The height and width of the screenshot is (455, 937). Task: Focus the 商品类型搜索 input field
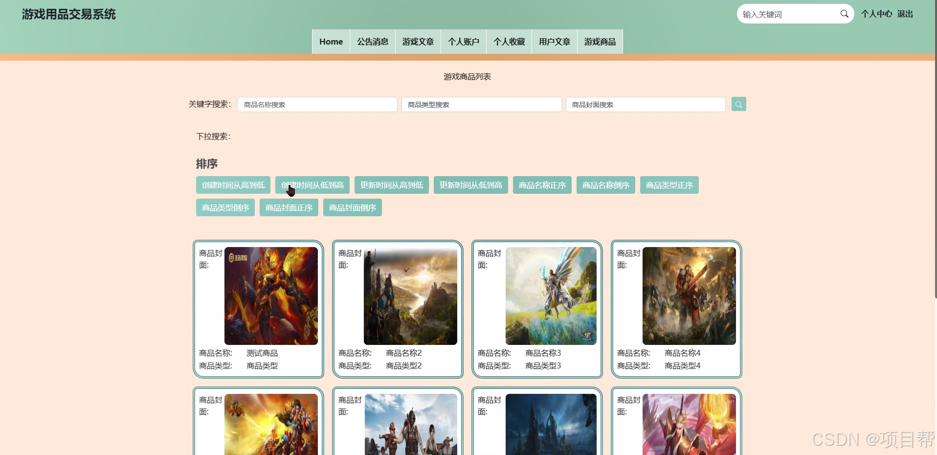point(481,105)
